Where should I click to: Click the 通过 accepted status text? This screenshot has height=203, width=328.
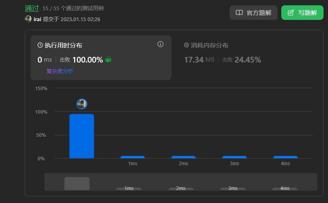(x=32, y=9)
